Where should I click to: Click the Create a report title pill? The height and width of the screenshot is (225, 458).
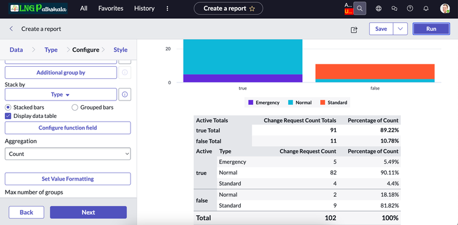229,8
